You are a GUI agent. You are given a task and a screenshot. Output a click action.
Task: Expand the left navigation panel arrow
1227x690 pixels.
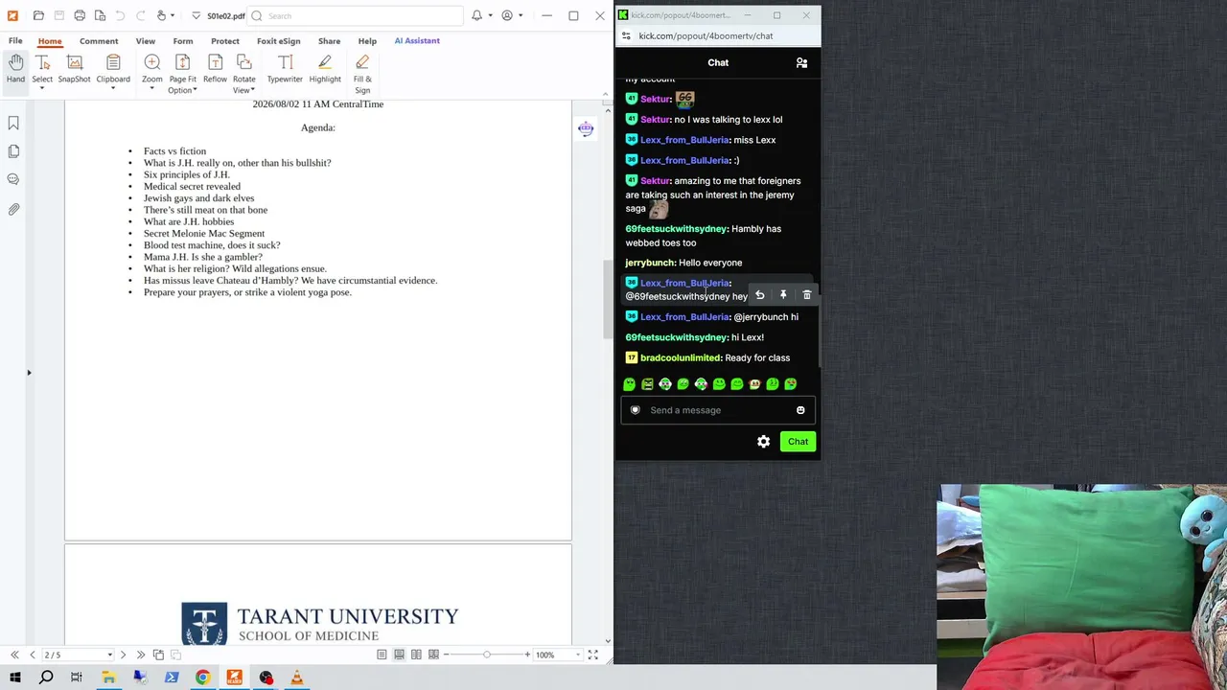point(29,373)
